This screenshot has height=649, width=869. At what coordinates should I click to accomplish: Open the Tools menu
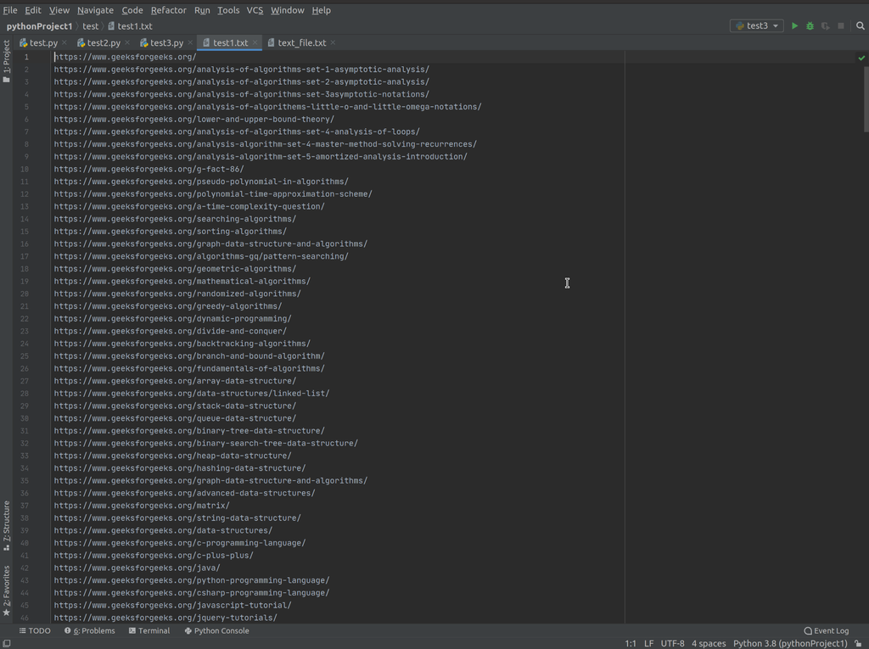coord(228,10)
